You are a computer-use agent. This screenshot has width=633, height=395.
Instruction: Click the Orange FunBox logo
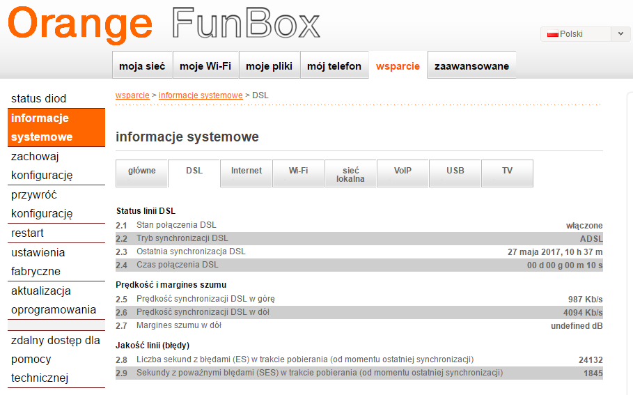coord(164,24)
